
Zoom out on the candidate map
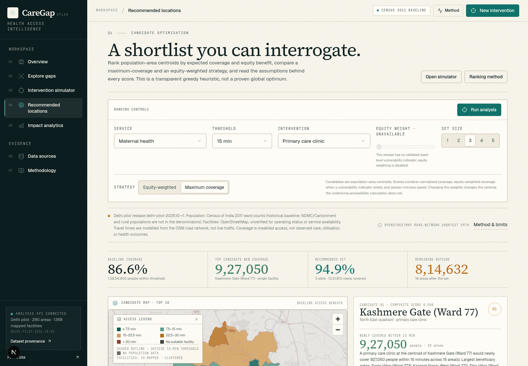coord(338,330)
